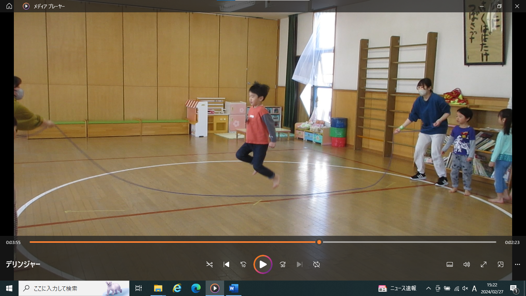Enter full screen mode
The width and height of the screenshot is (526, 296).
(484, 264)
